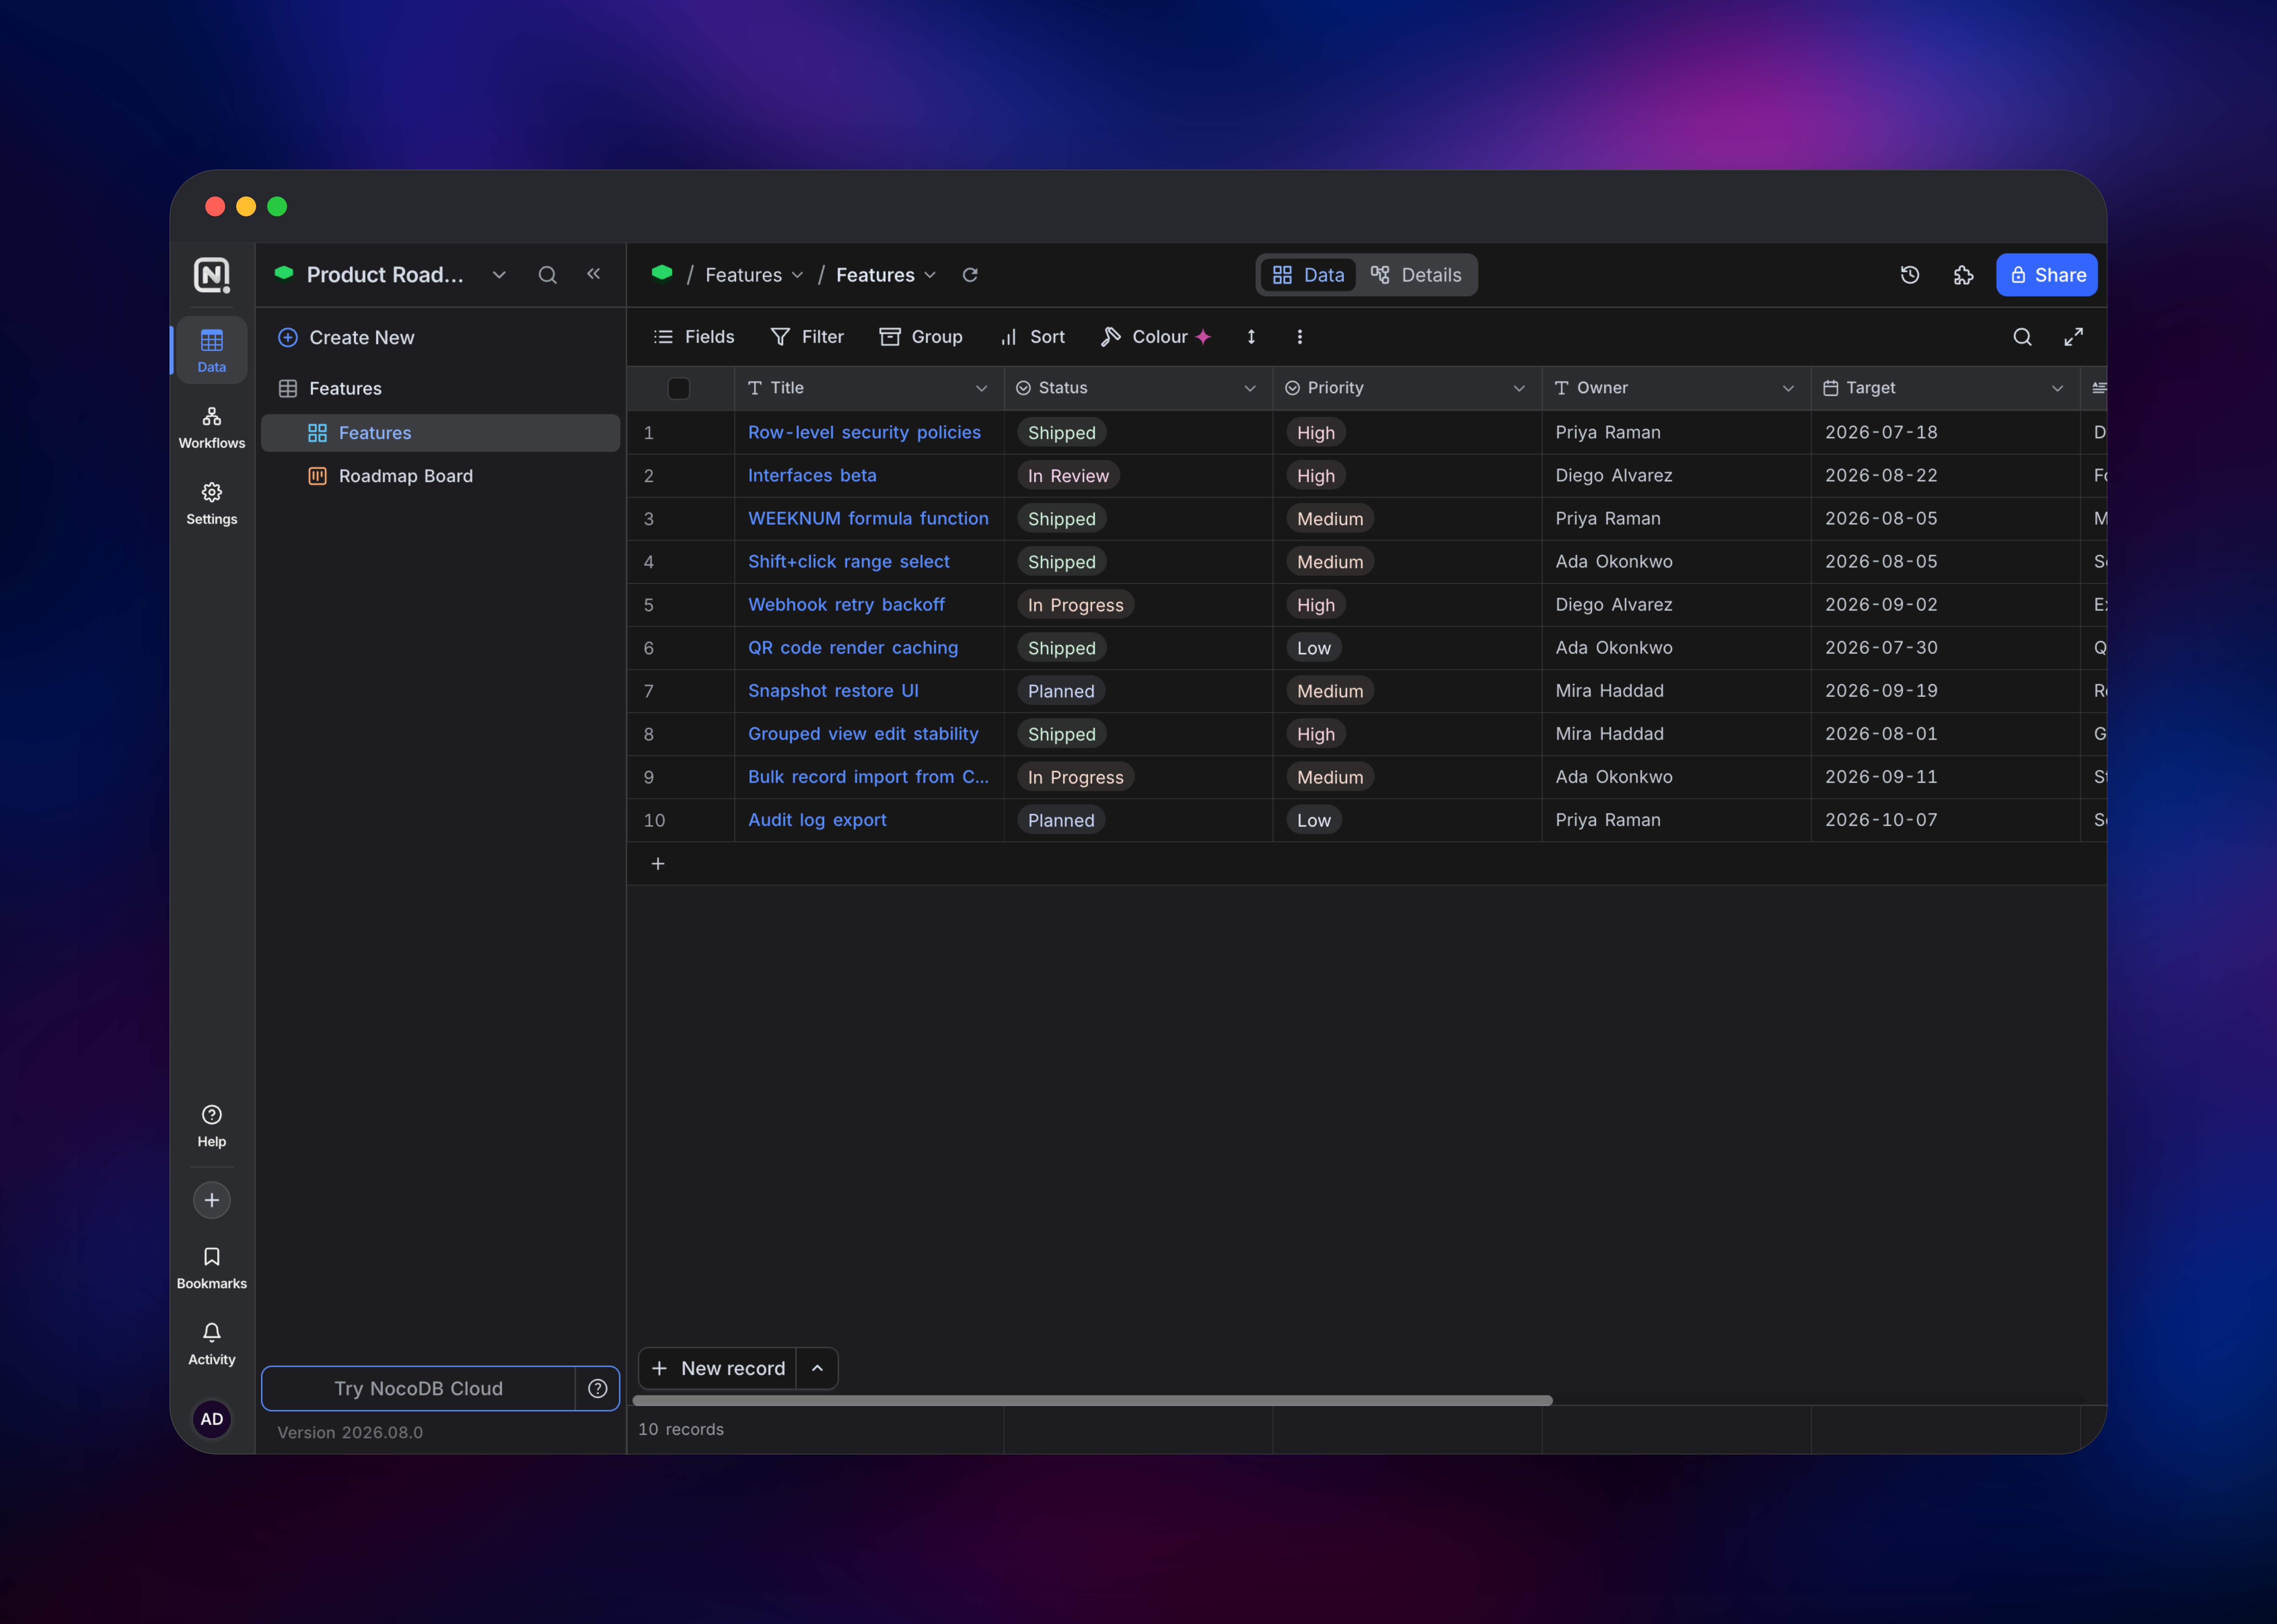The image size is (2277, 1624).
Task: Open the Sort toolbar menu
Action: [1033, 337]
